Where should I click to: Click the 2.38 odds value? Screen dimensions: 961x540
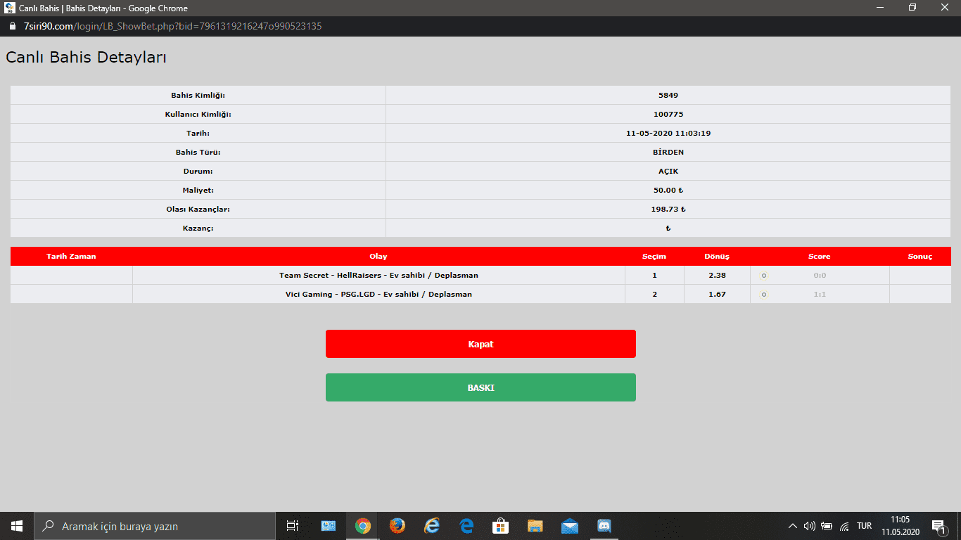717,276
